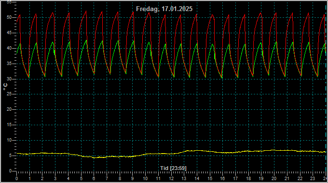Click the chart title Fredag, 17.01.2025
Image resolution: width=328 pixels, height=183 pixels.
click(164, 9)
